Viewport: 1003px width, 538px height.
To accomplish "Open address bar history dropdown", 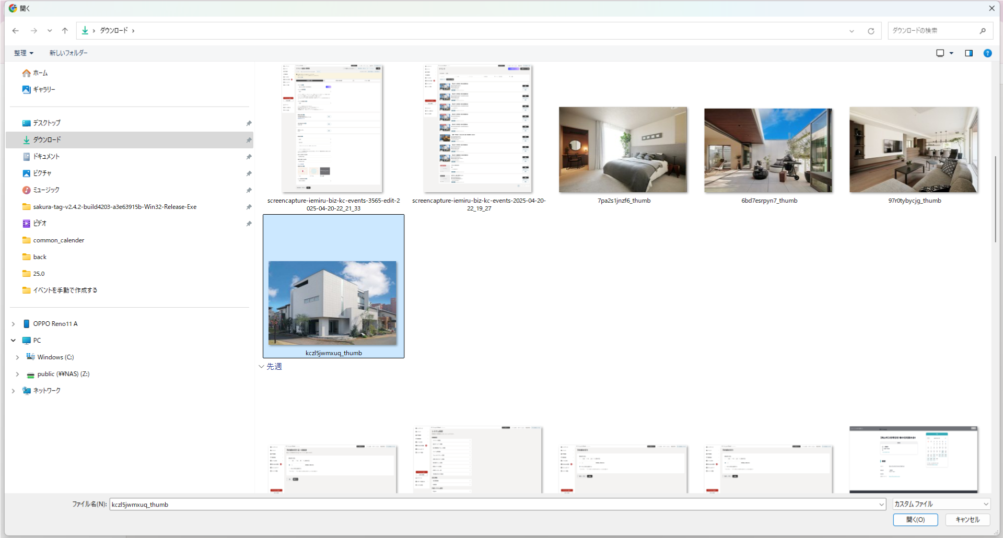I will pos(852,31).
